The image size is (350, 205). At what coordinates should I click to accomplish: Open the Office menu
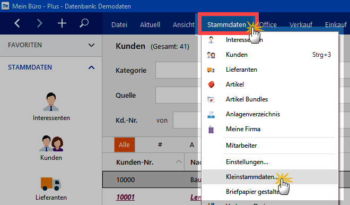click(268, 24)
